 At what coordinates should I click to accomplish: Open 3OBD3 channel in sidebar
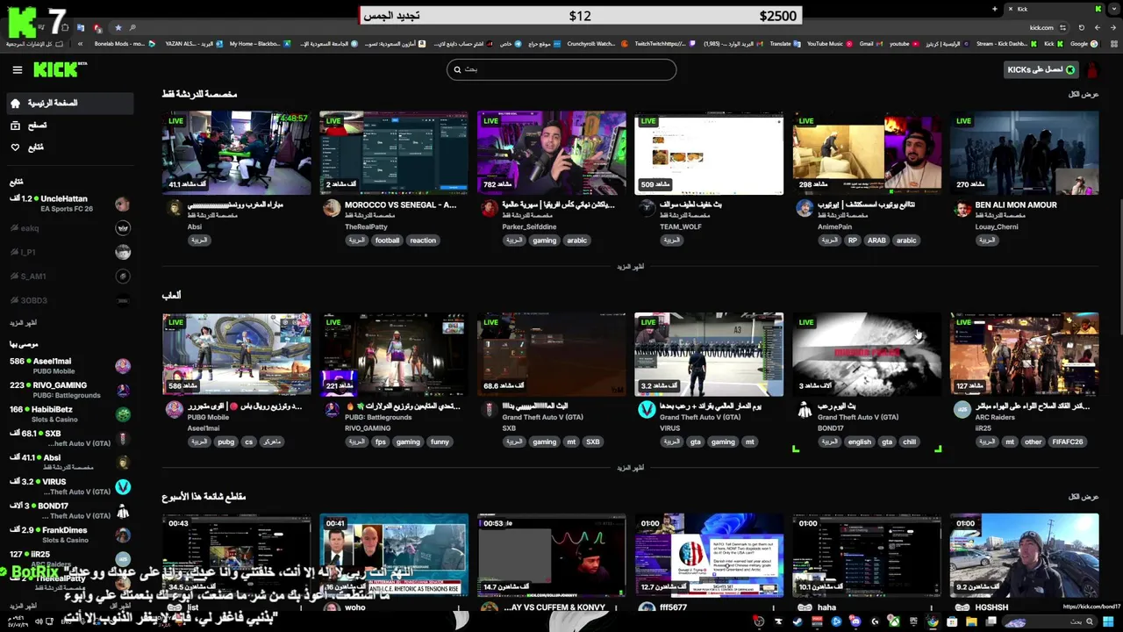[x=68, y=300]
